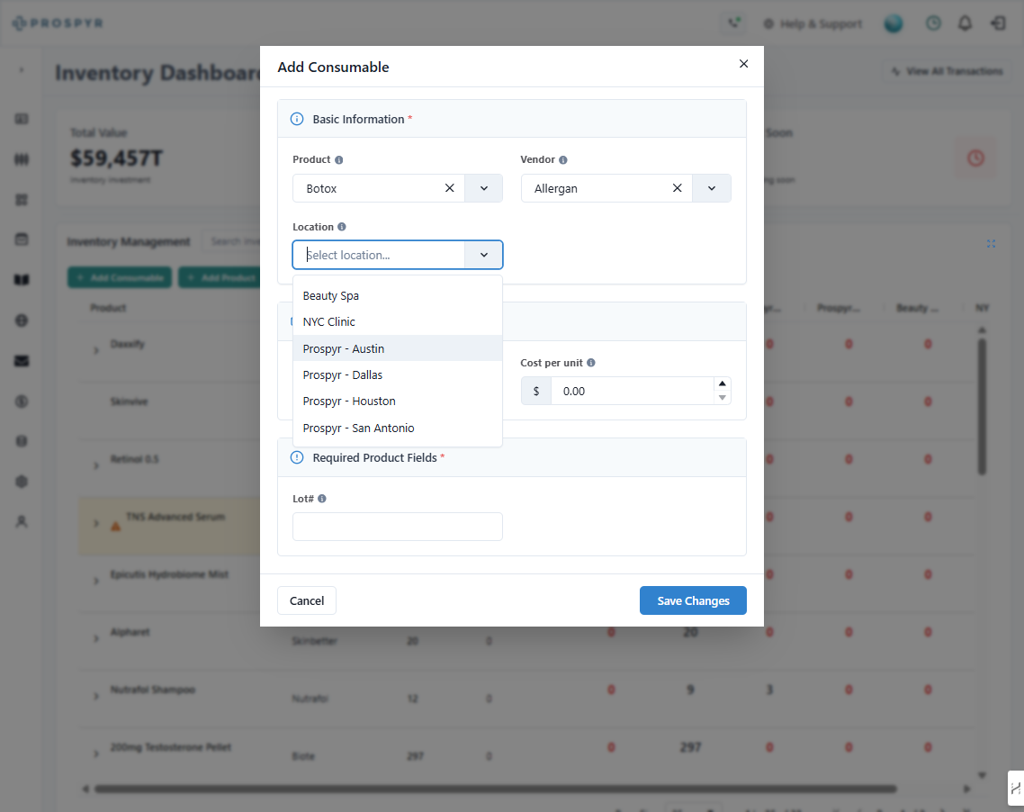Click the sidebar open book icon
This screenshot has height=812, width=1024.
coord(22,280)
